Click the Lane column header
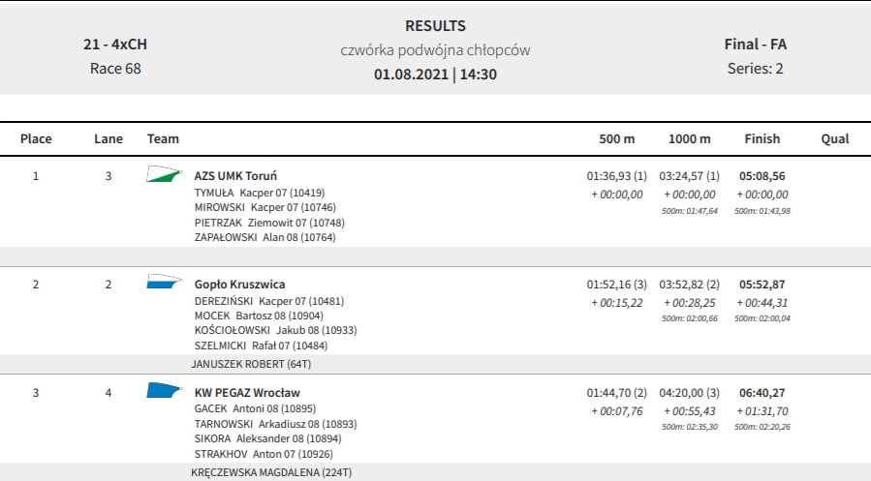Viewport: 871px width, 481px height. (x=109, y=138)
